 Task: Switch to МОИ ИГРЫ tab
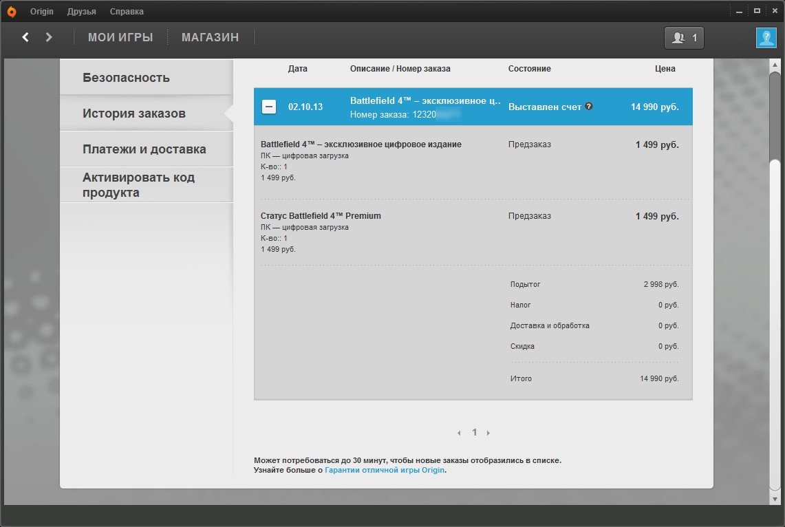pos(120,38)
